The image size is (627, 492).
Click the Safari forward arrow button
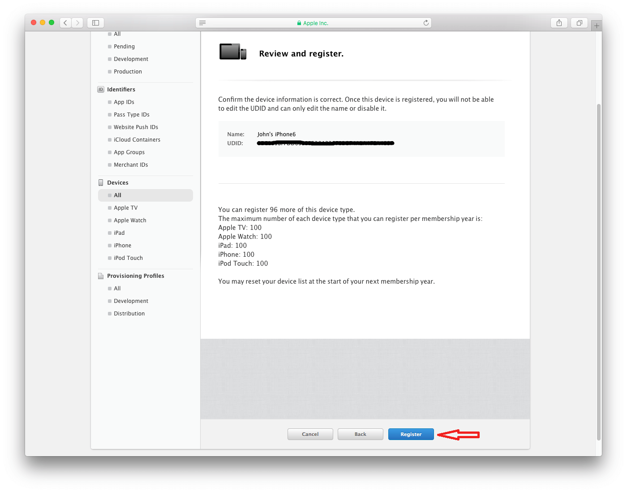(77, 23)
